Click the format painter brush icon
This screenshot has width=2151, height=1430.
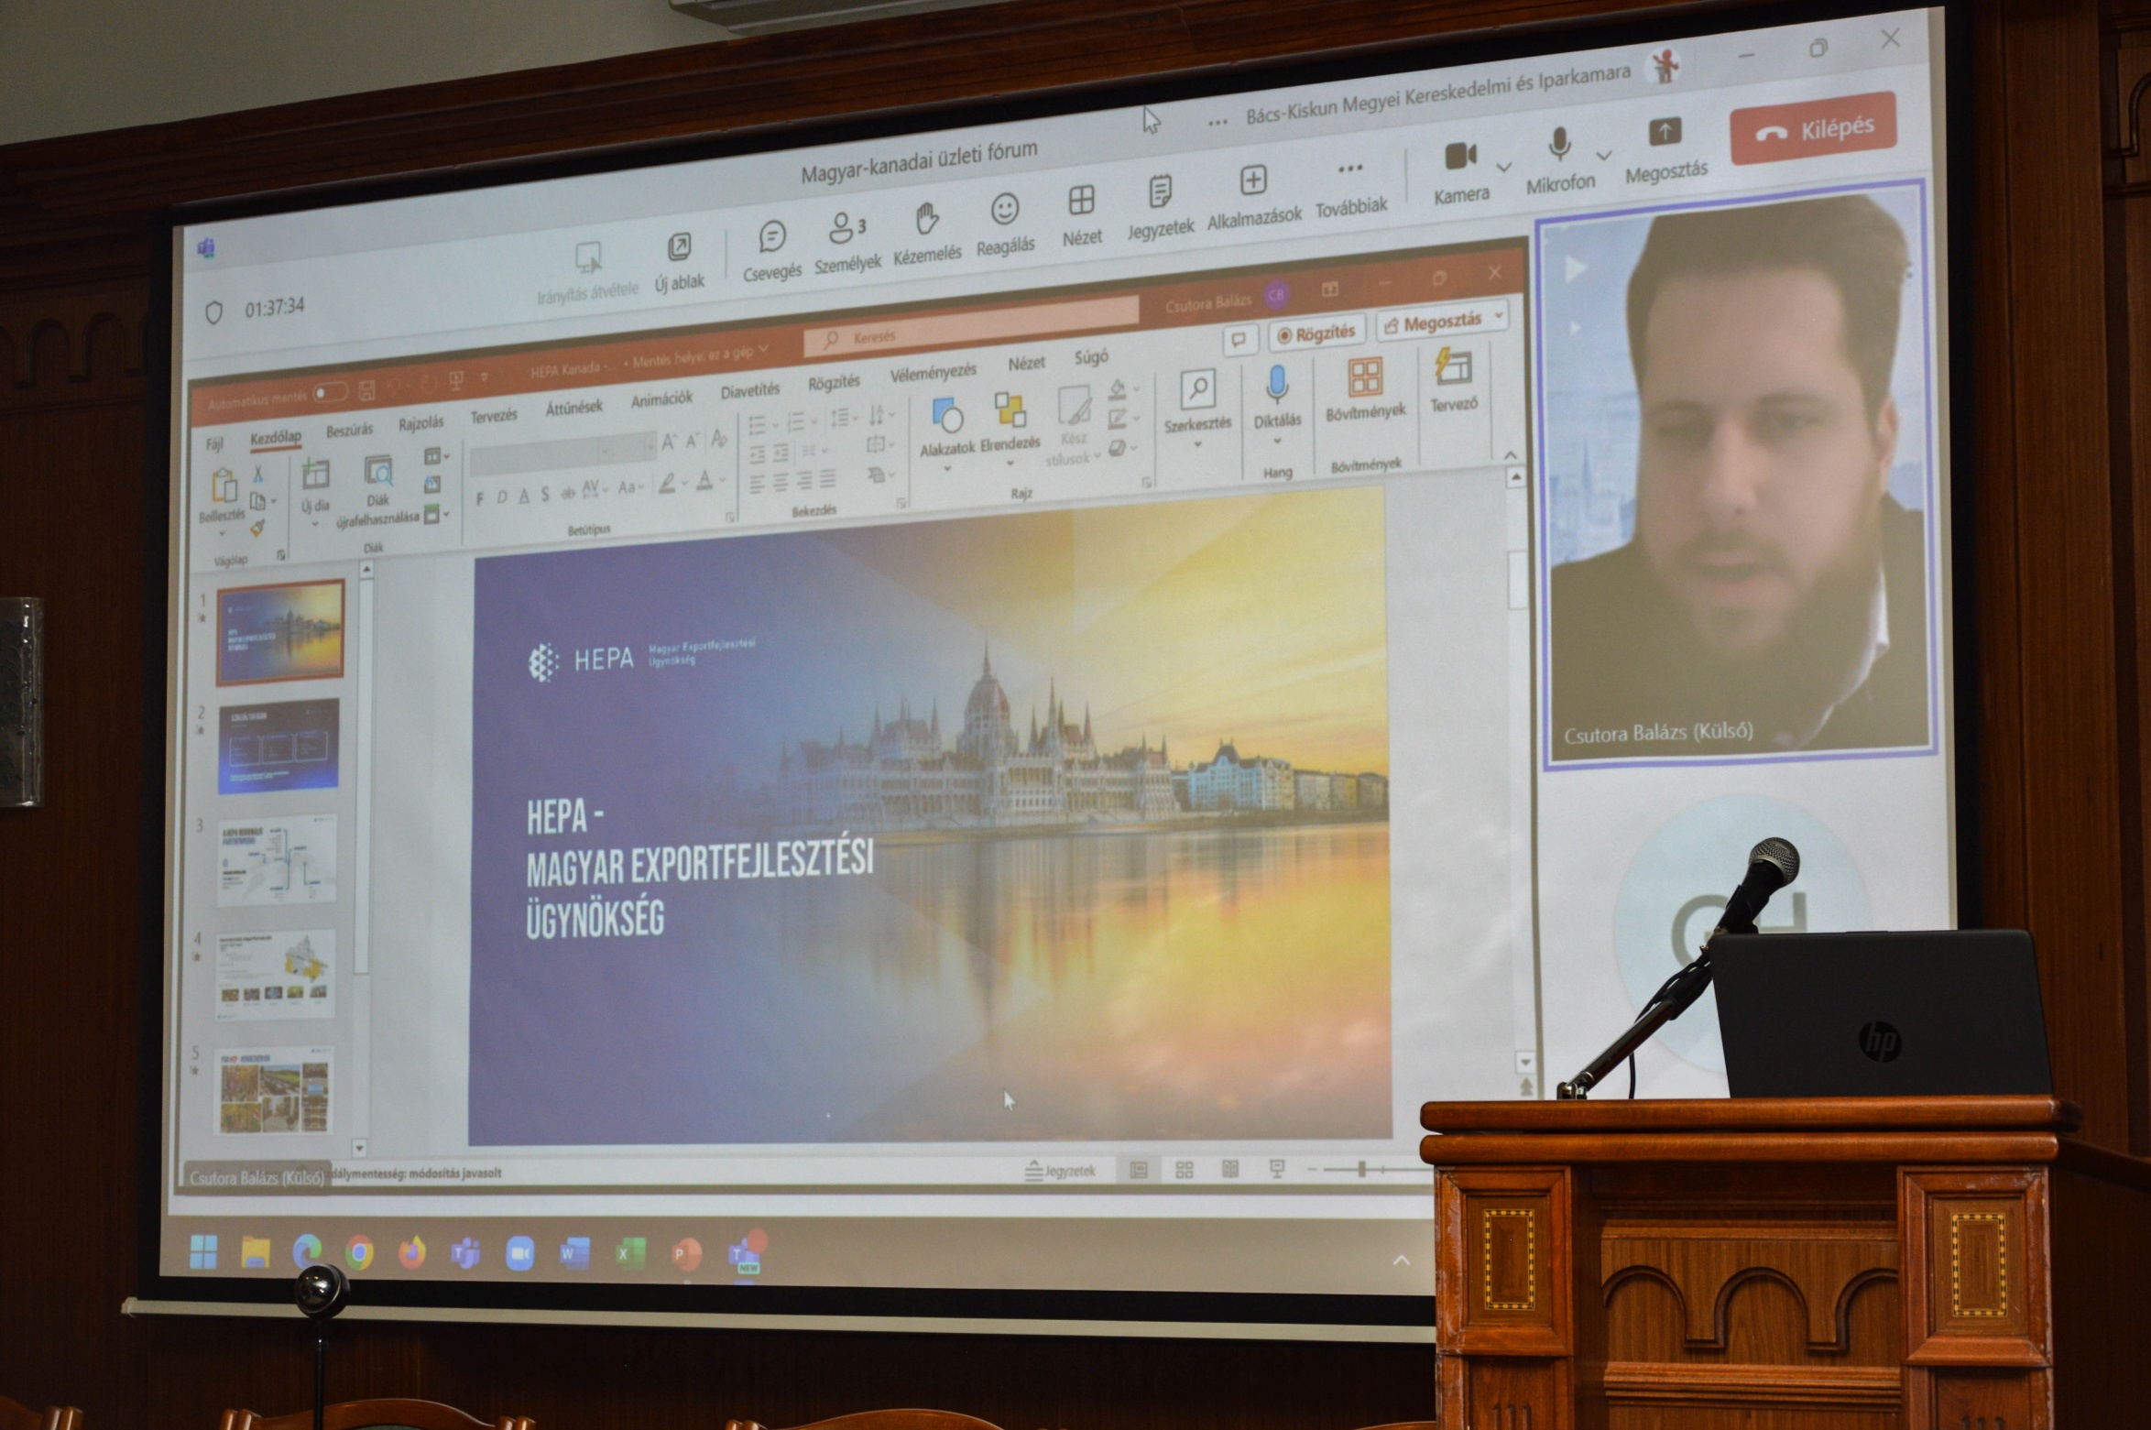point(258,529)
